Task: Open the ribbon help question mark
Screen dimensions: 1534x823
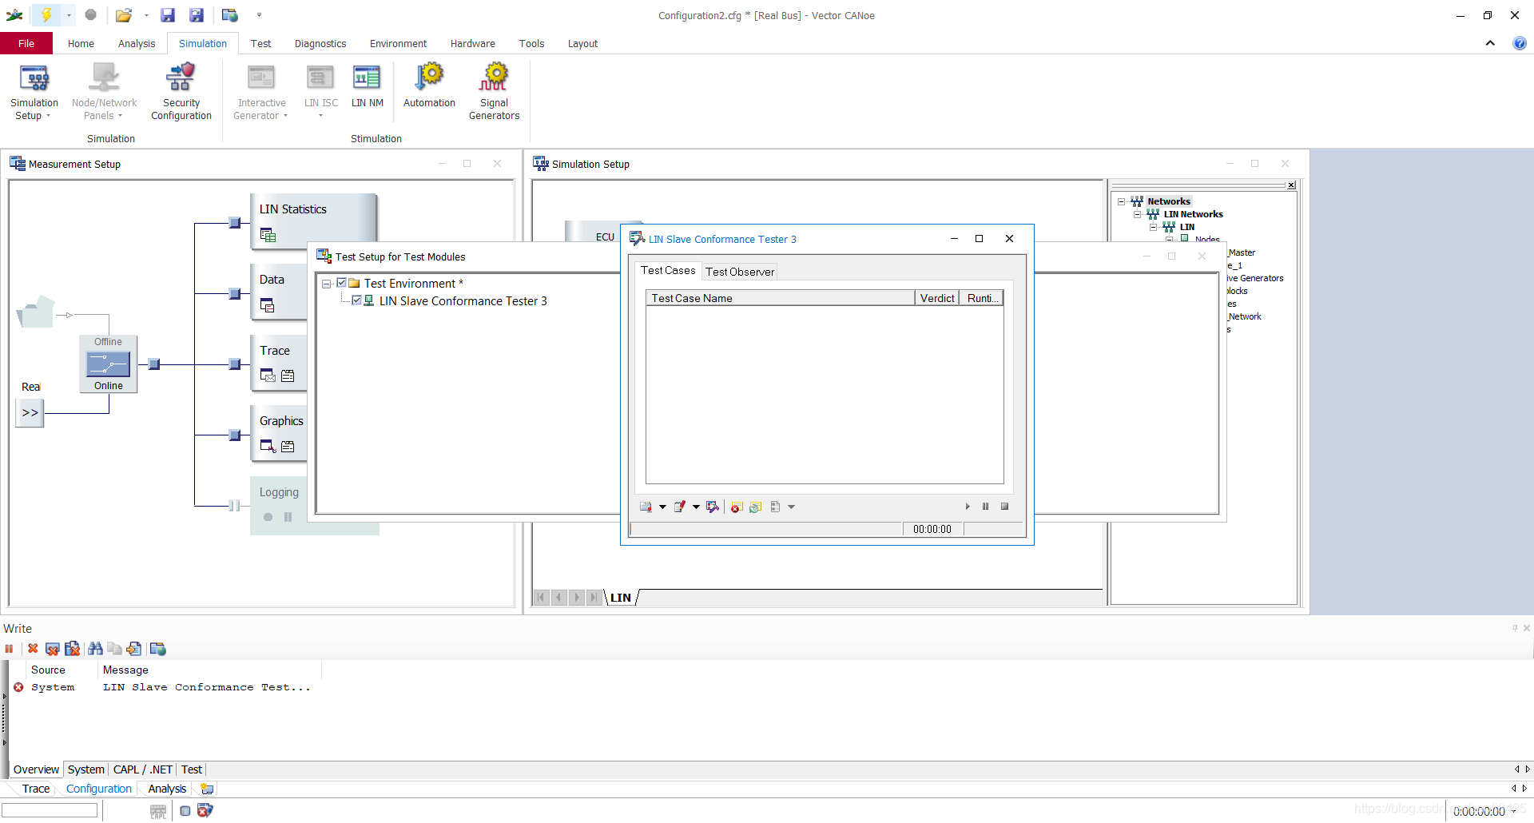Action: (1519, 43)
